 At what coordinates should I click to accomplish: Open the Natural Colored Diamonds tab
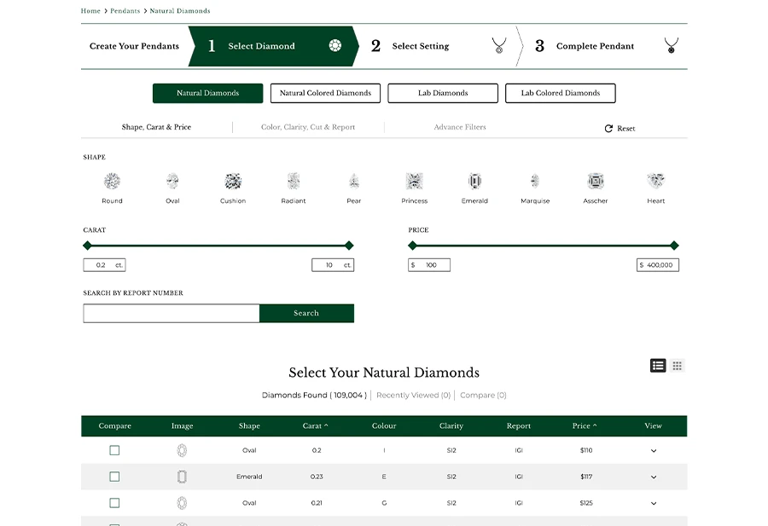click(325, 93)
